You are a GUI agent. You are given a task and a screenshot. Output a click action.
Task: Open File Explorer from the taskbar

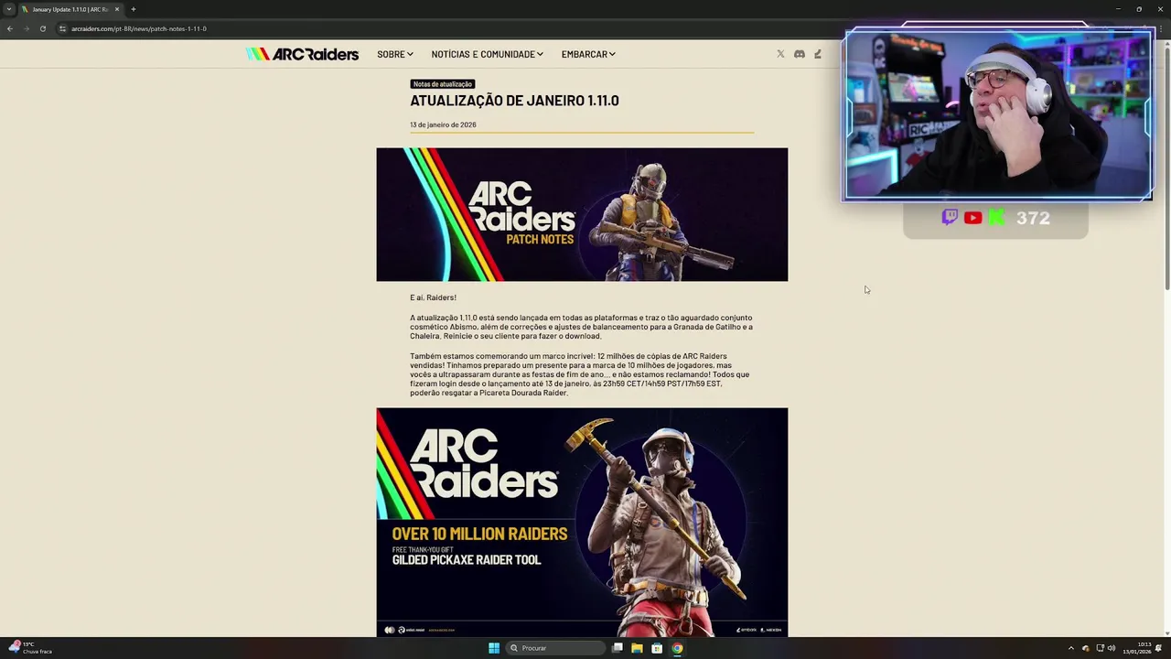637,648
